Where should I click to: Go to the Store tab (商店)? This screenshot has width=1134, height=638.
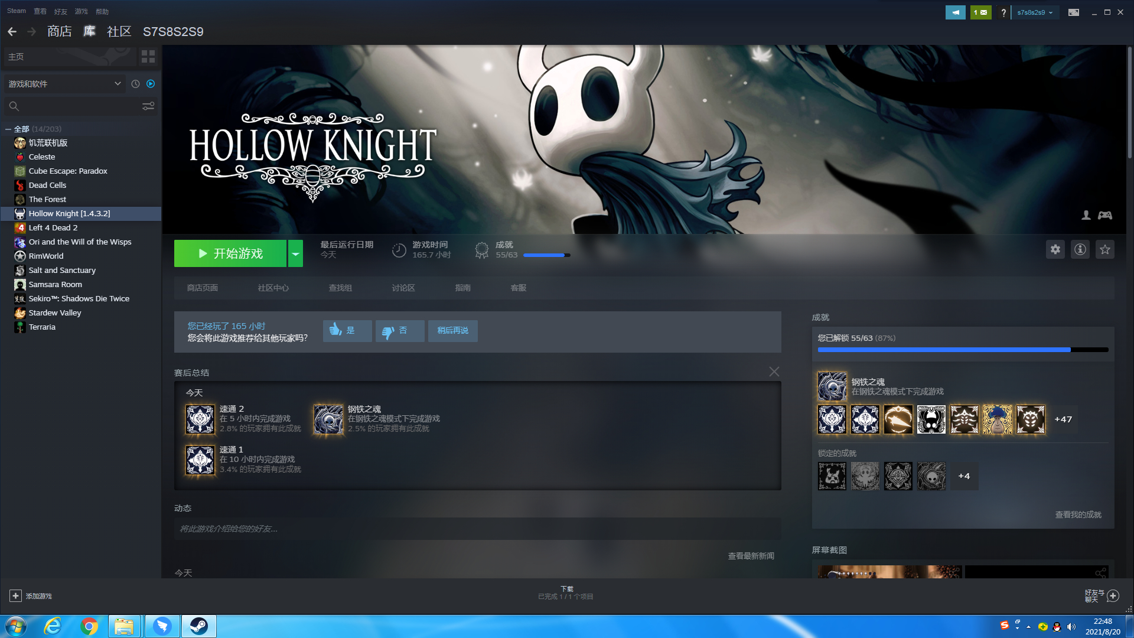point(60,31)
